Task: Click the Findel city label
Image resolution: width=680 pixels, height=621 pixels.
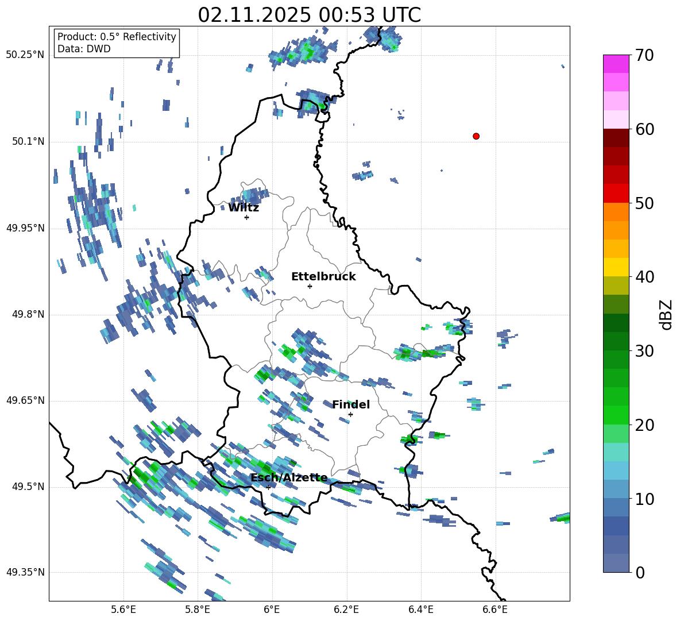Action: [x=351, y=404]
